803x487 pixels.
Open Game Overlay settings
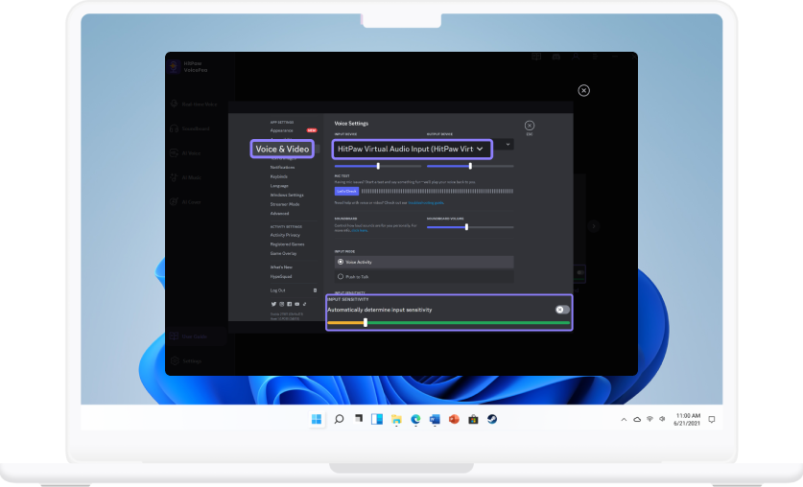(x=283, y=253)
